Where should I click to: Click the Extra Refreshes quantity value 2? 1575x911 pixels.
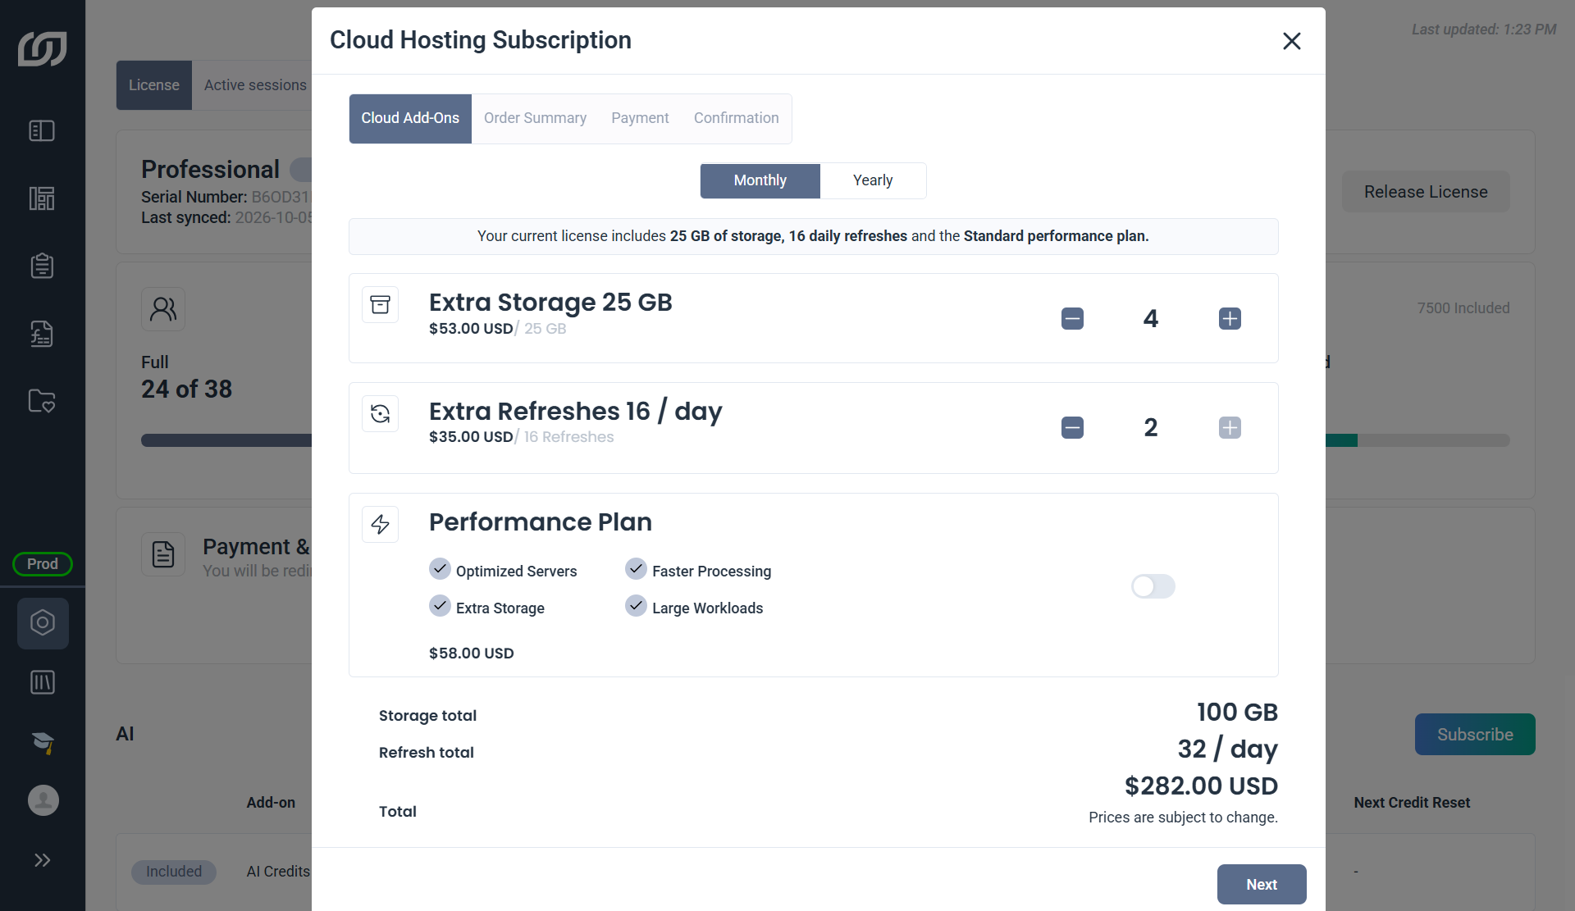point(1151,428)
